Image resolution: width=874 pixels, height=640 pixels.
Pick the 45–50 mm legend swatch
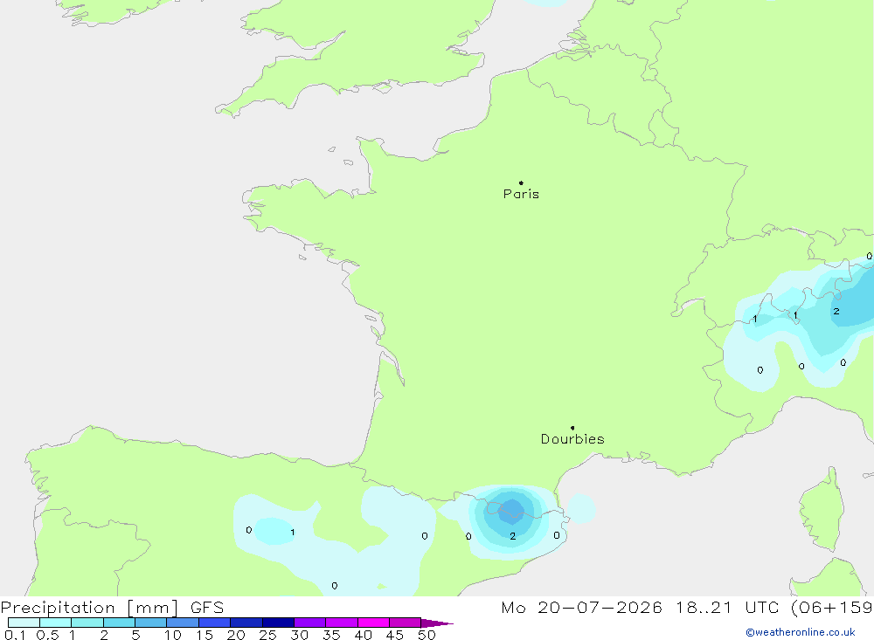click(x=405, y=623)
